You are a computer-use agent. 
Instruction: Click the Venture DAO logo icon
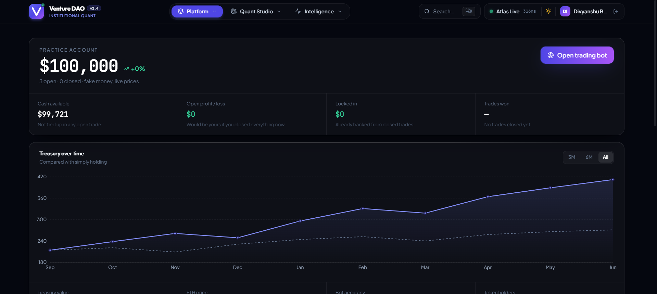click(36, 12)
